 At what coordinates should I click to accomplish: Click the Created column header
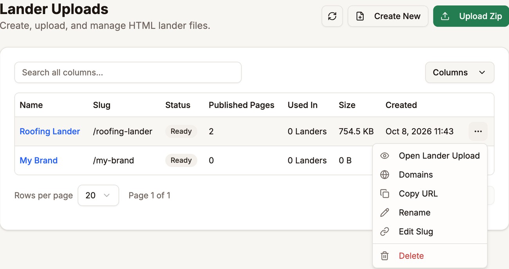(x=401, y=105)
